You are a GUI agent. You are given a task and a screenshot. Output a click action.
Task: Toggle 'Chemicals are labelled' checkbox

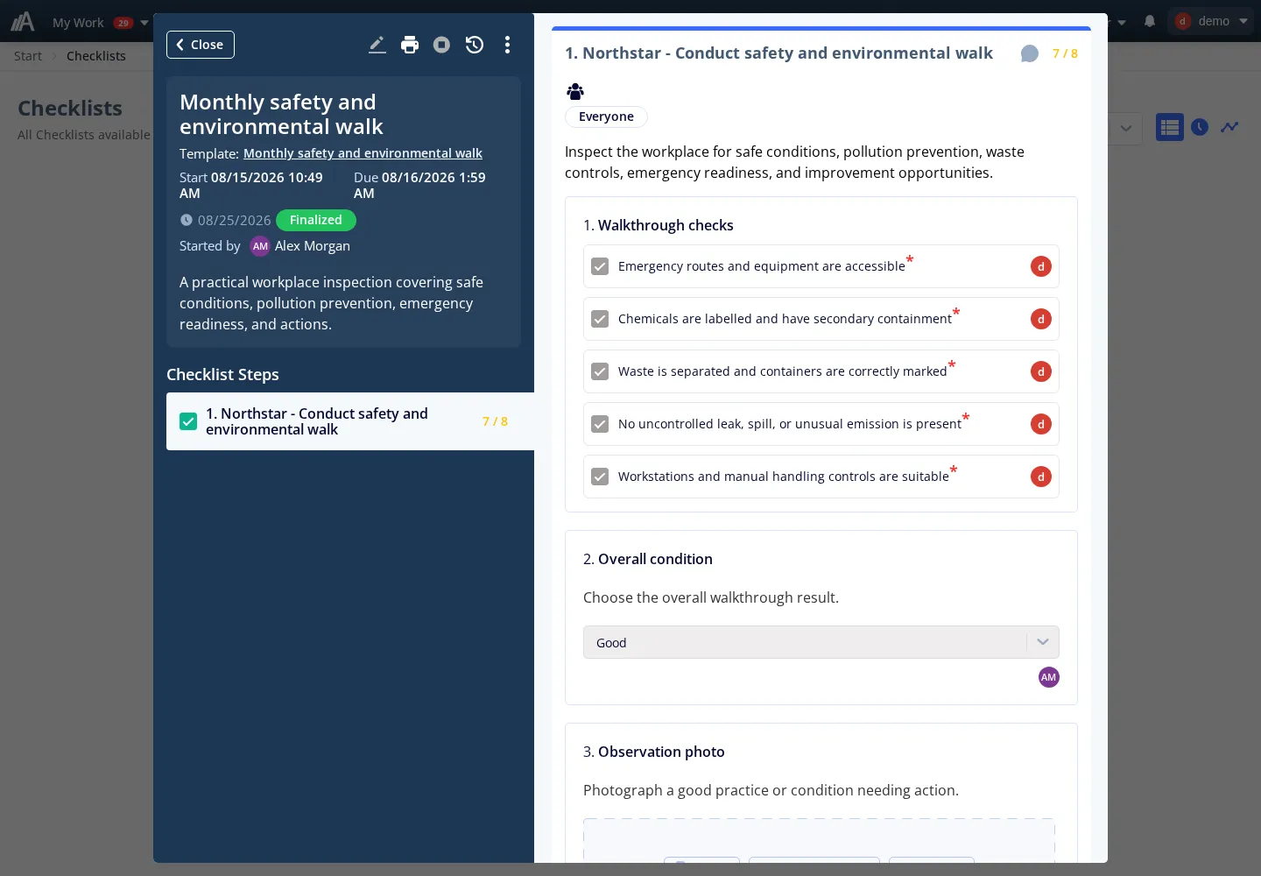coord(600,319)
